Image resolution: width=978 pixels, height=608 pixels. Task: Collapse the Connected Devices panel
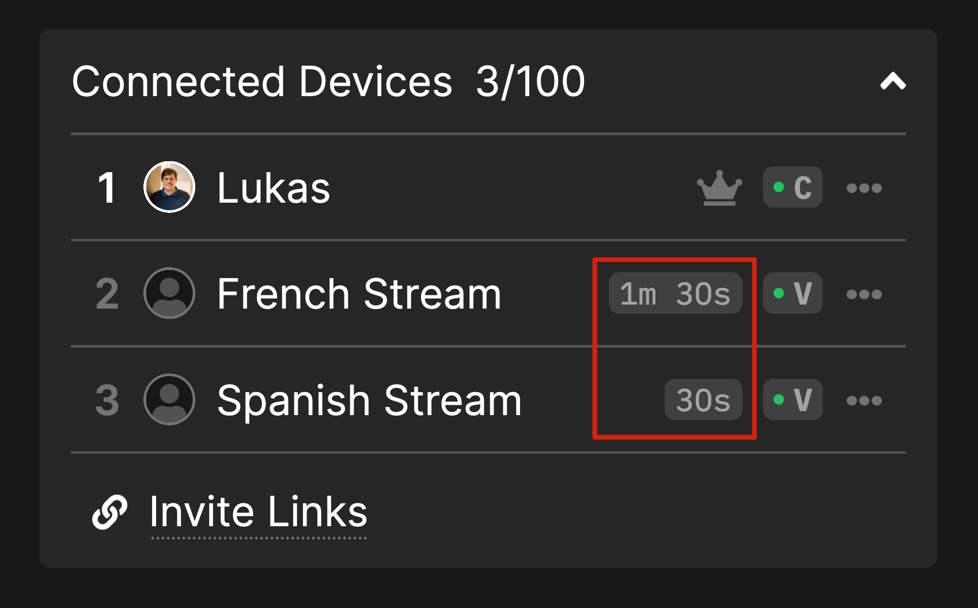tap(893, 81)
